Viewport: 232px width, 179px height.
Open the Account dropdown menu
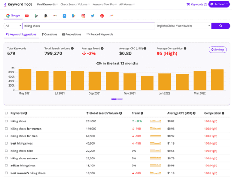[x=219, y=4]
